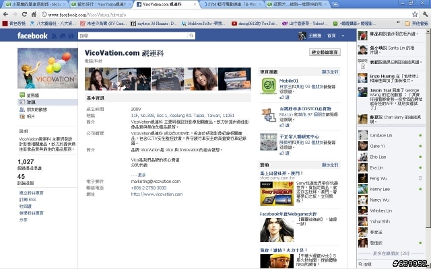Image resolution: width=431 pixels, height=269 pixels.
Task: Open the YouTube bookmark in bookmarks bar
Action: [x=255, y=24]
